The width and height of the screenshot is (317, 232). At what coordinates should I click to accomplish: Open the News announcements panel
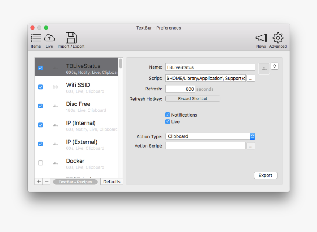tap(261, 39)
